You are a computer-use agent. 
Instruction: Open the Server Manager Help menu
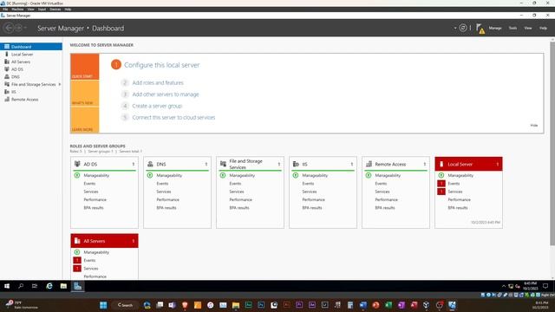(x=543, y=28)
